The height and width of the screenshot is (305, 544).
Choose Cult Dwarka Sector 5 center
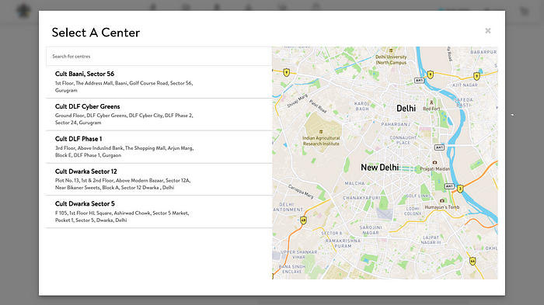point(159,212)
